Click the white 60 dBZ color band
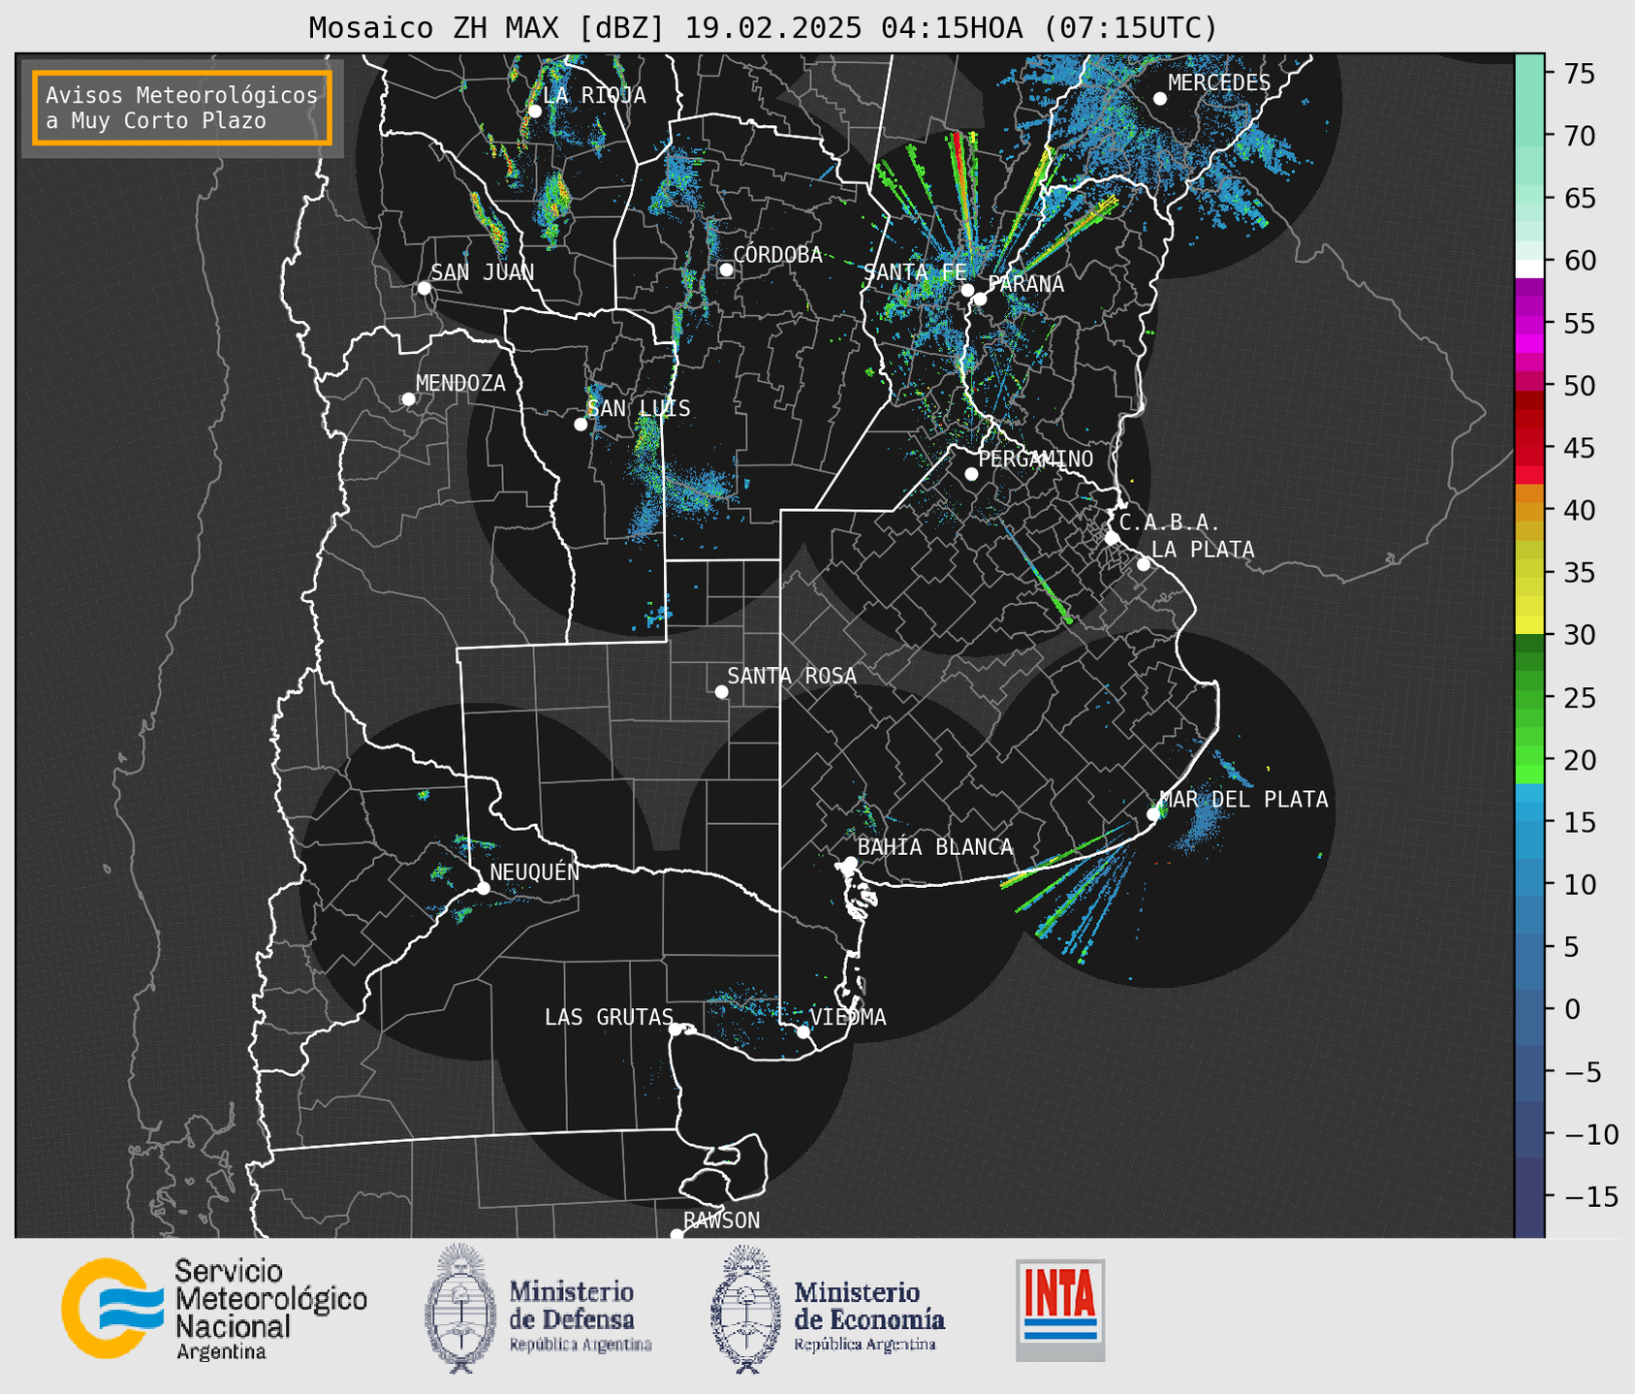Viewport: 1635px width, 1394px height. (x=1529, y=269)
